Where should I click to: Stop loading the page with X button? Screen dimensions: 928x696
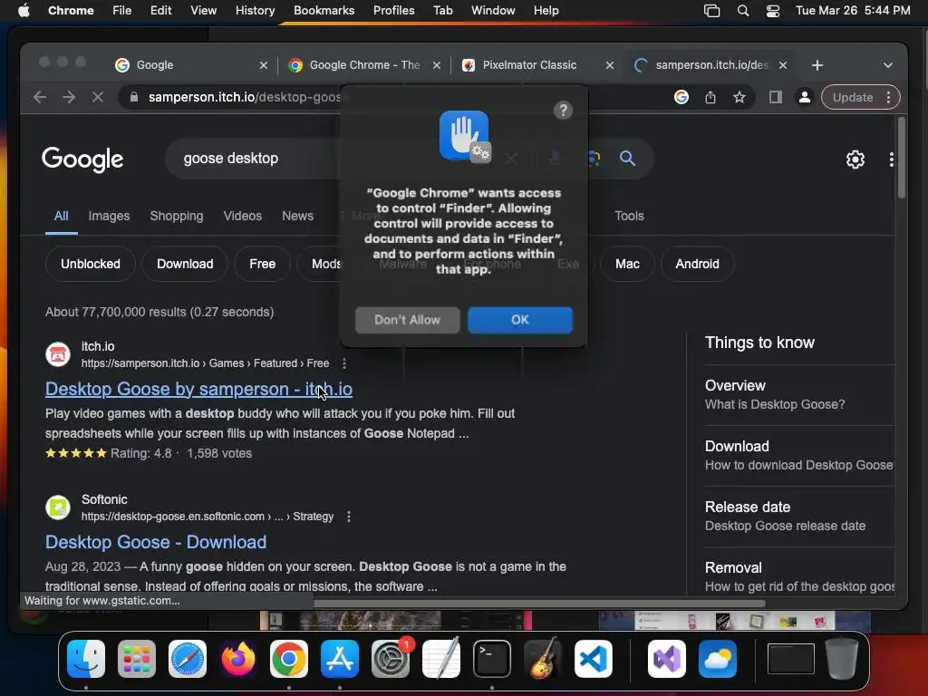pyautogui.click(x=98, y=97)
